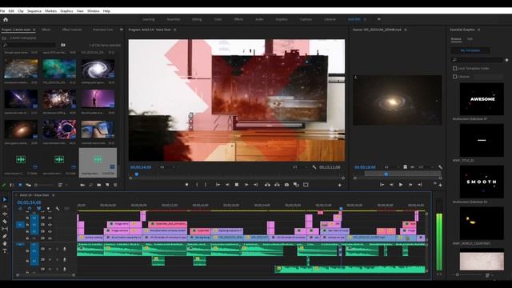Enable Load Template Folder checkbox
This screenshot has height=288, width=512.
coord(455,69)
